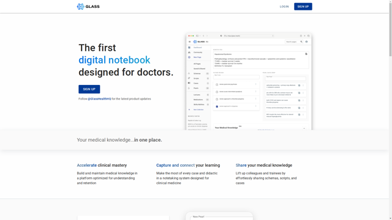Click the Schemas icon in the sidebar
The width and height of the screenshot is (392, 220).
(x=189, y=73)
